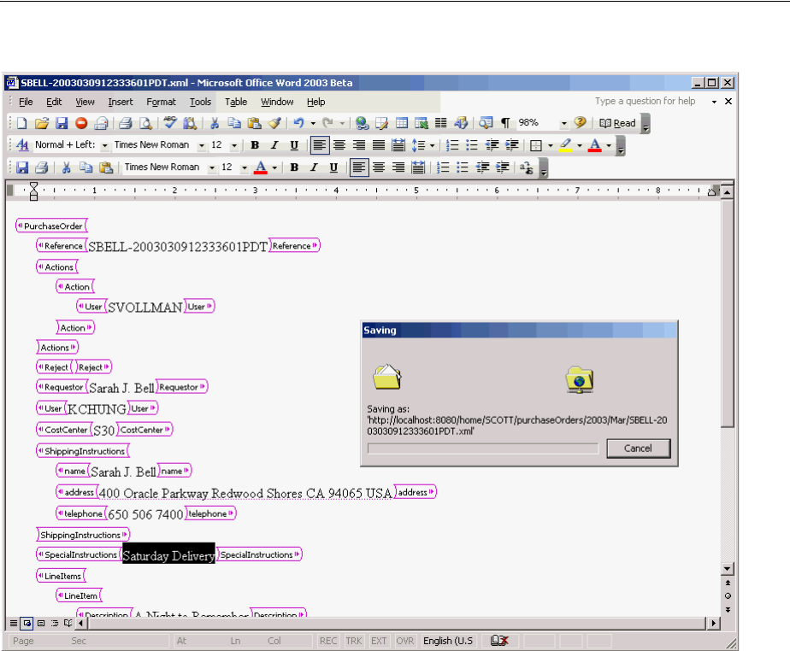
Task: Click the New Blank Document icon
Action: point(21,123)
